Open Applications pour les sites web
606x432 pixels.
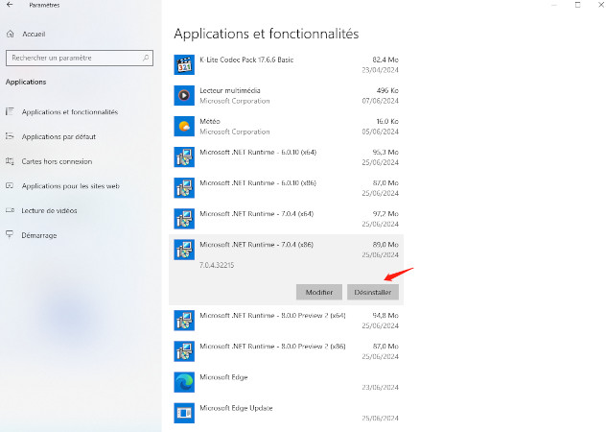(x=70, y=186)
